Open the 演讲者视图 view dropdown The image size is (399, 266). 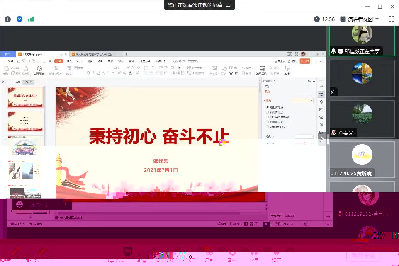pyautogui.click(x=360, y=19)
